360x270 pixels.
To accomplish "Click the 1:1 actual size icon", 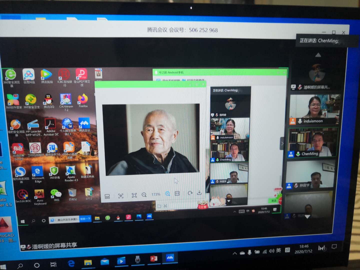I will click(177, 193).
